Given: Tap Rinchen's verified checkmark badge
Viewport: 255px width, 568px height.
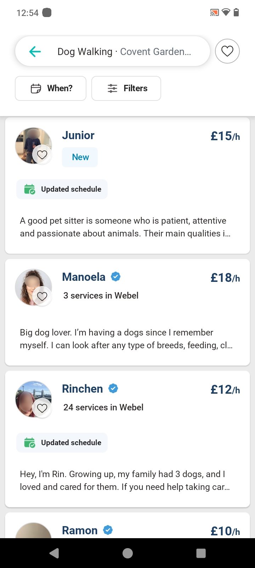Looking at the screenshot, I should click(113, 388).
